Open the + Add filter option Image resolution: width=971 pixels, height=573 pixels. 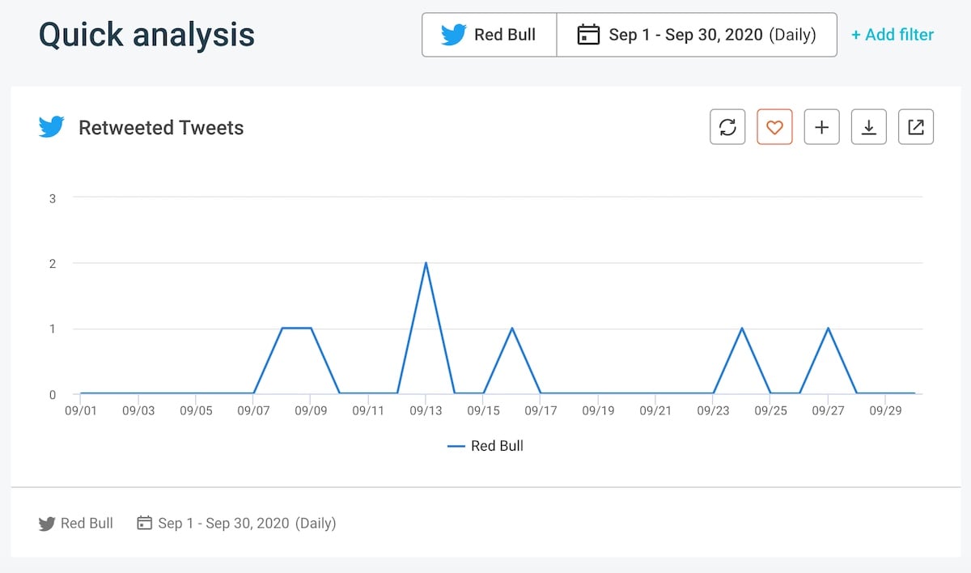(892, 34)
